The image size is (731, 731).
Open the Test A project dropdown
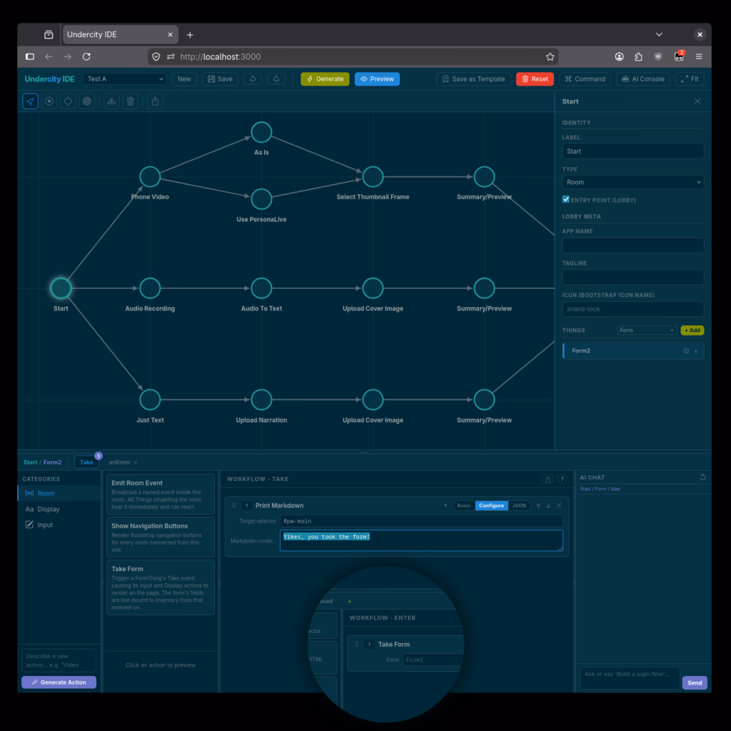124,79
